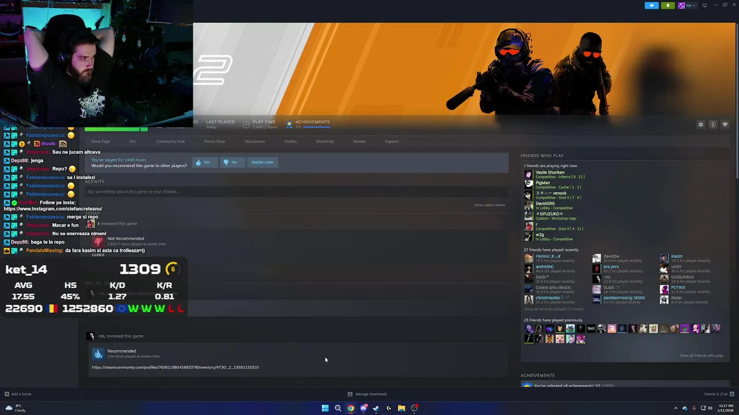Add game to favorites heart icon
This screenshot has width=739, height=415.
(725, 124)
